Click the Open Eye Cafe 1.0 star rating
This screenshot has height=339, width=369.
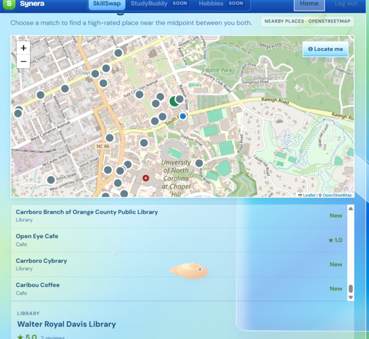335,240
